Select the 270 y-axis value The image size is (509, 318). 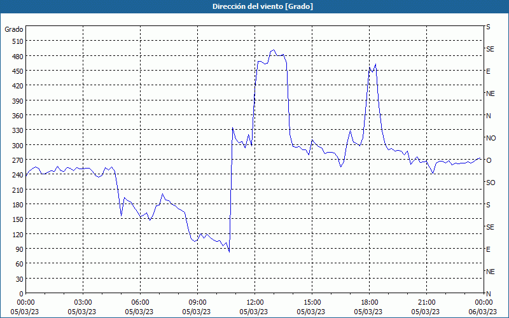[18, 160]
